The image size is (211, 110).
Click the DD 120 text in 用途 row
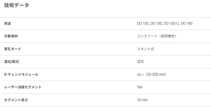click(143, 23)
